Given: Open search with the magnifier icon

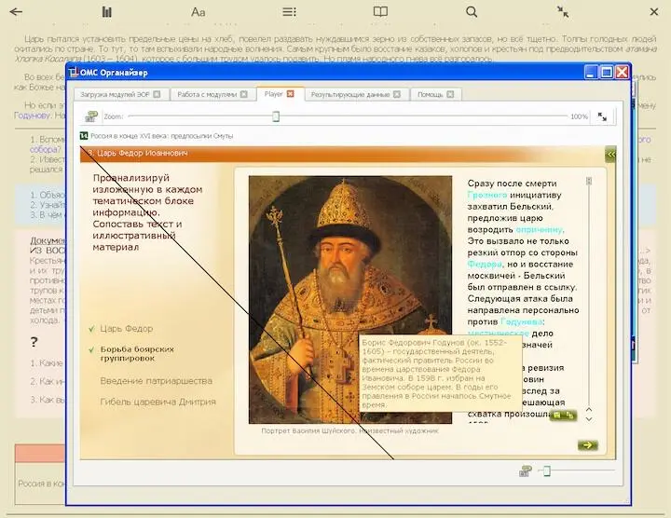Looking at the screenshot, I should coord(472,11).
